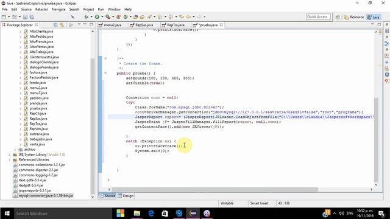
Task: Select the Source tab below the editor
Action: pos(107,196)
